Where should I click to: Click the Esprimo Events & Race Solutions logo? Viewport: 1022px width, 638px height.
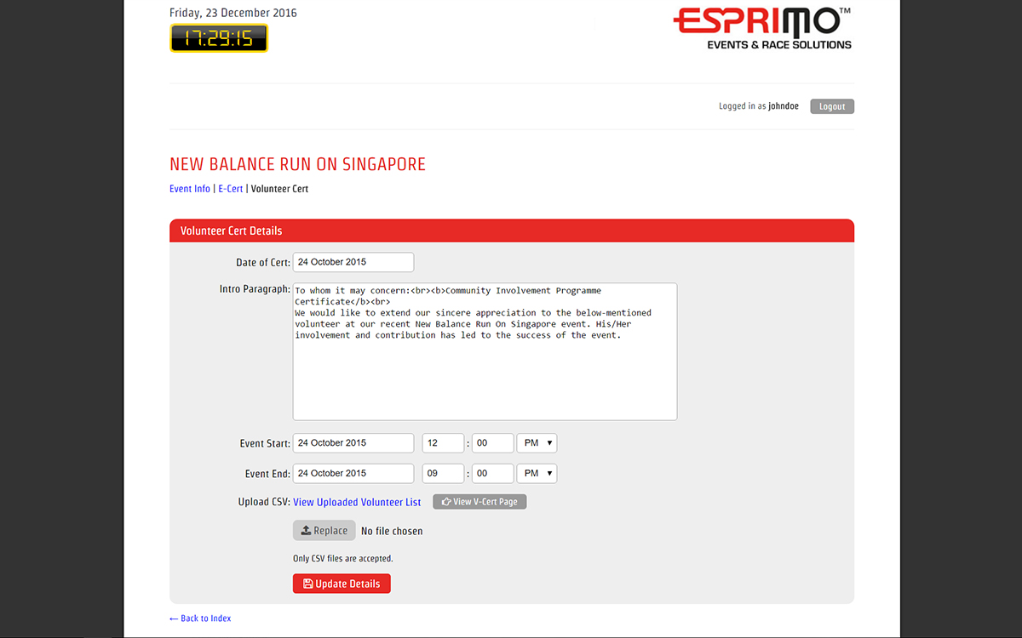click(762, 29)
